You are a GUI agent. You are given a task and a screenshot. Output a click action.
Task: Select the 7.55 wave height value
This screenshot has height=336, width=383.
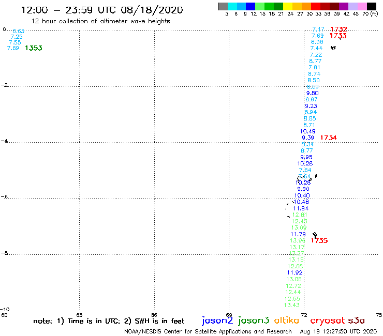point(15,42)
